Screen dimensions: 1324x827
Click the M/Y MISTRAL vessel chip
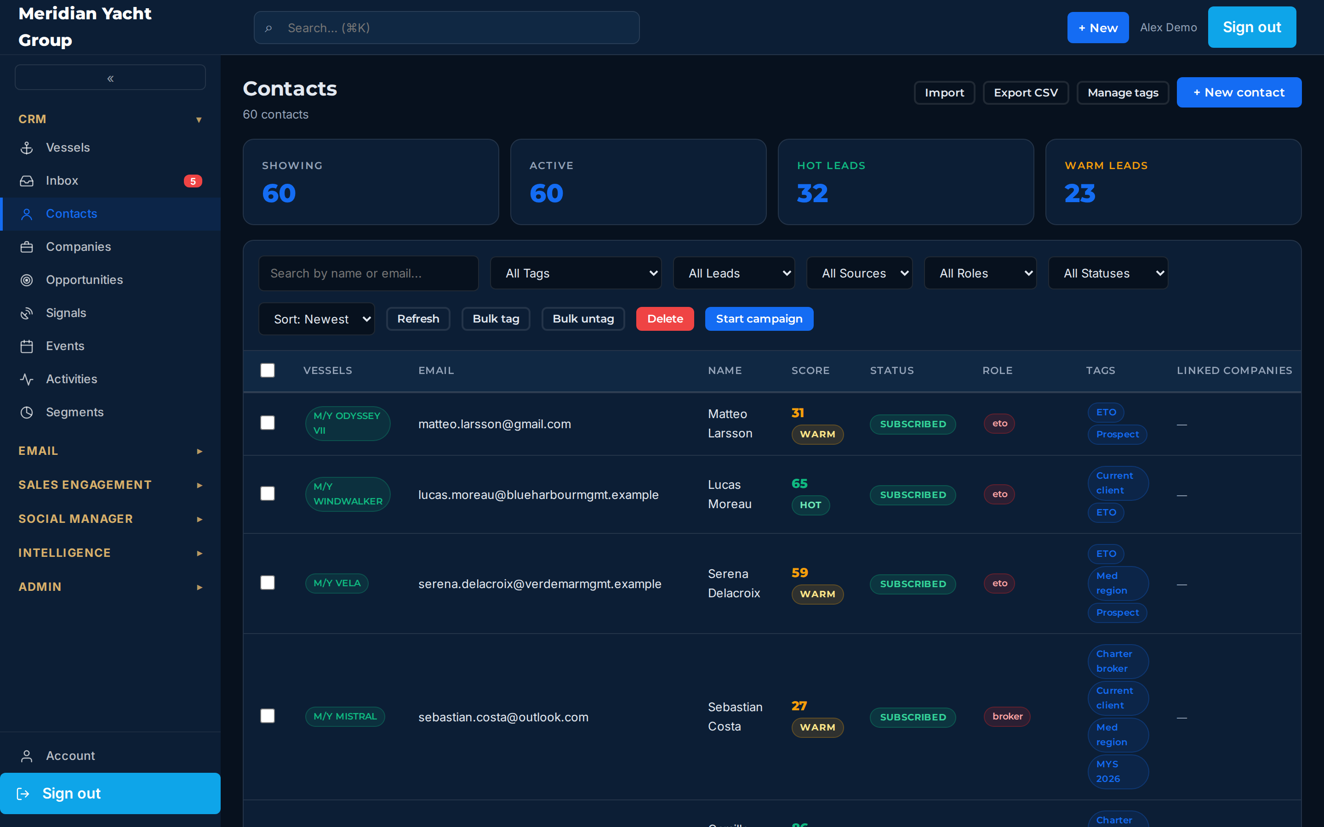pos(345,717)
